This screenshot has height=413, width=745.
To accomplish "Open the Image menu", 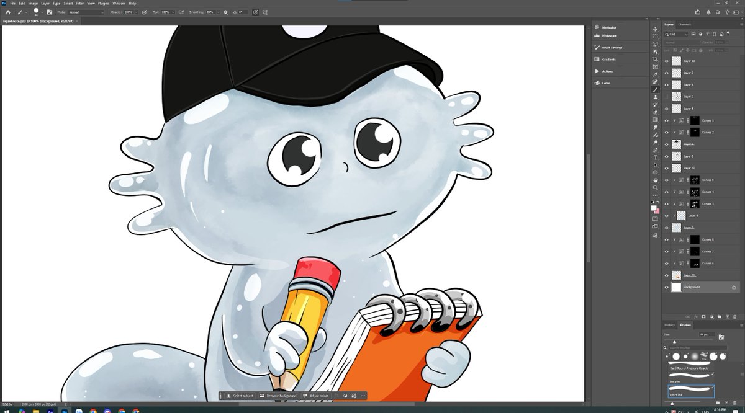I will pos(33,3).
